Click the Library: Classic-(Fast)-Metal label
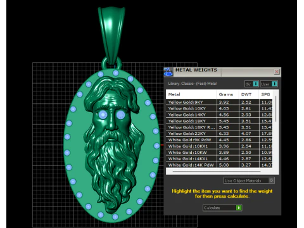 tap(193, 84)
